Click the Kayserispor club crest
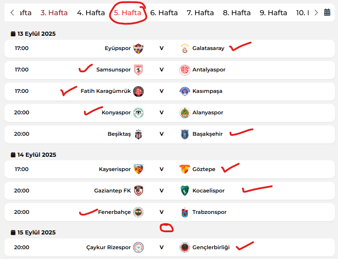The height and width of the screenshot is (259, 338). 138,169
